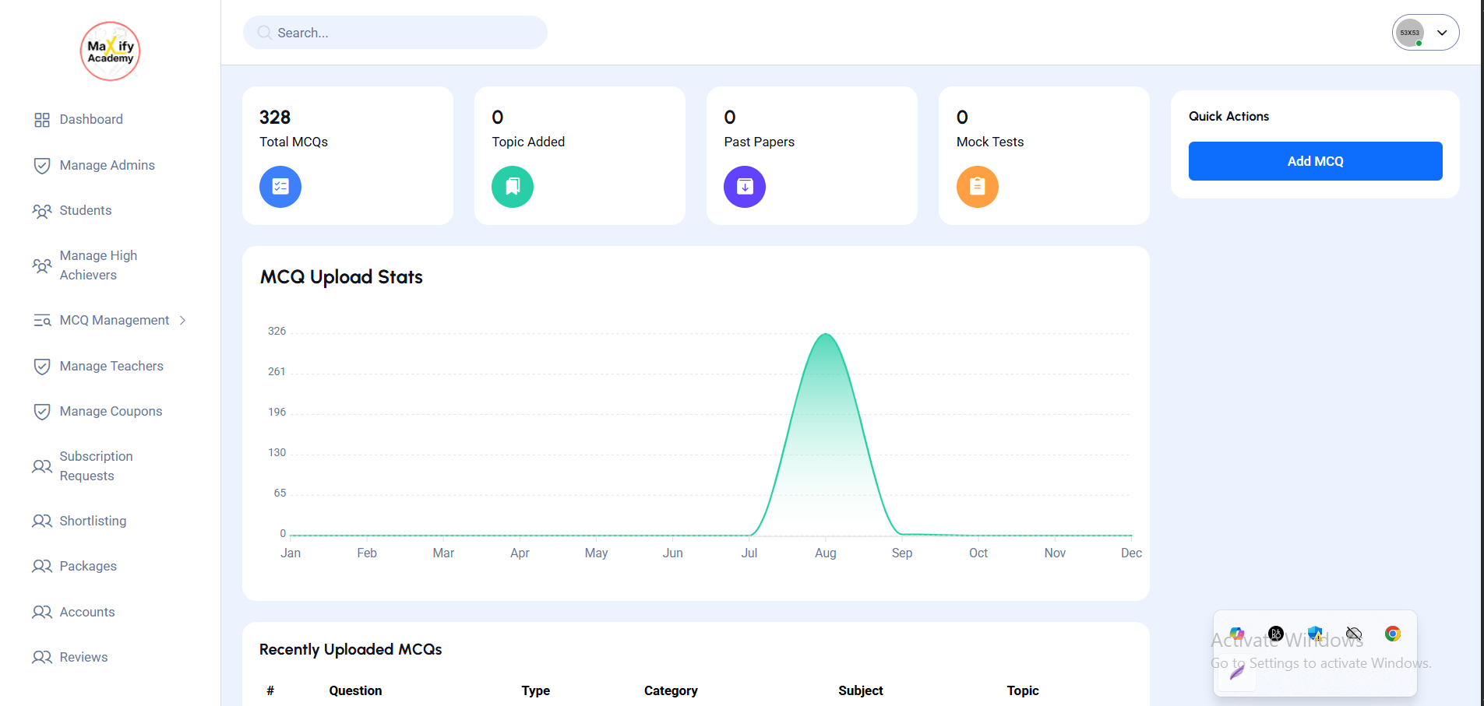Focus the Search input field
Screen dimensions: 1484x706
click(x=405, y=33)
